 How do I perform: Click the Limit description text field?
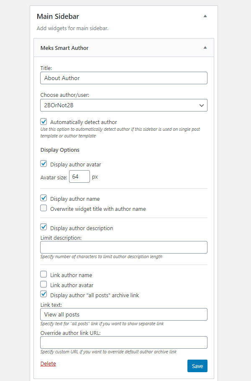point(123,247)
